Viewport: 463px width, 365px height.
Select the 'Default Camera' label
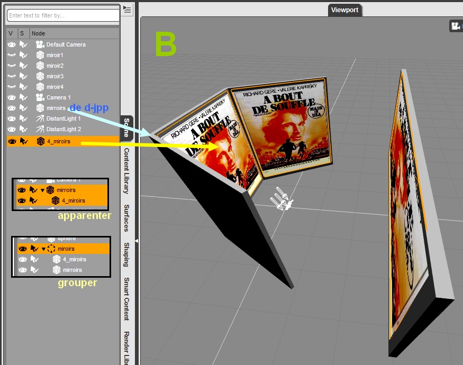click(x=66, y=44)
